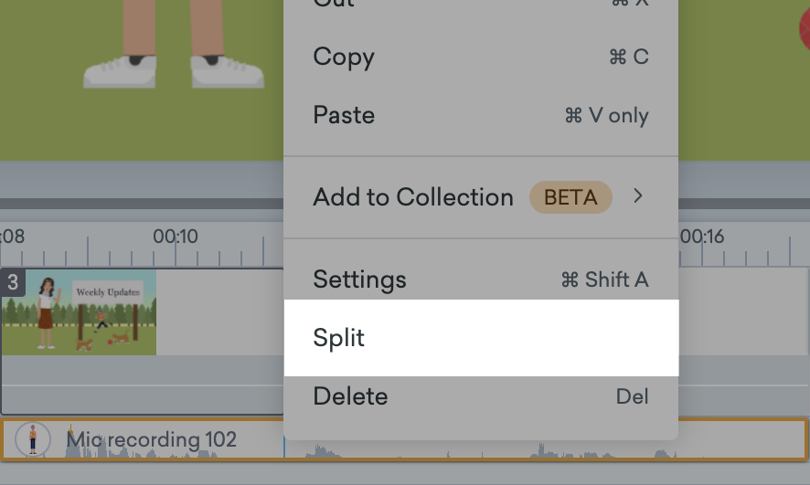Click the scene number 3 badge

coord(13,282)
